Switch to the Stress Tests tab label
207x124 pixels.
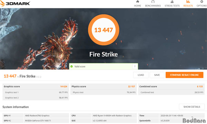click(172, 6)
